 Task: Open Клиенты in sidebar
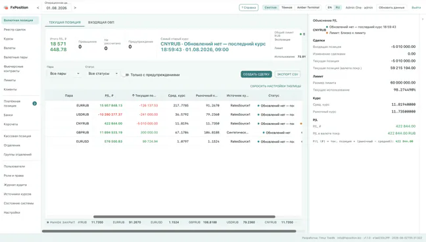click(20, 89)
